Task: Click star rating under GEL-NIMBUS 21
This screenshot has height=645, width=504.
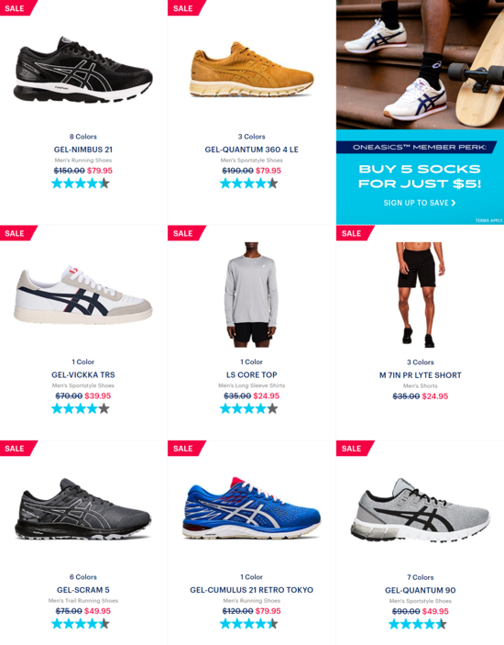Action: tap(81, 183)
